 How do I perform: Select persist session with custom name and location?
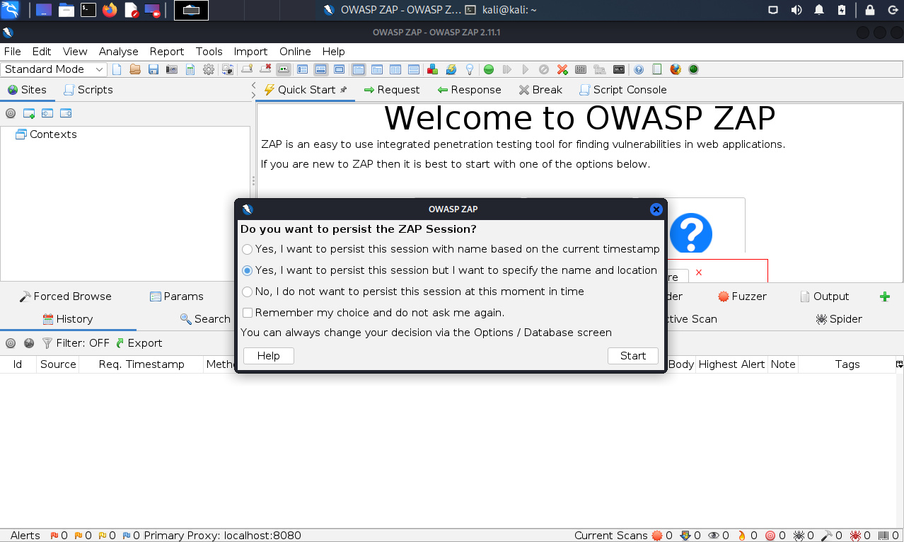pos(247,270)
